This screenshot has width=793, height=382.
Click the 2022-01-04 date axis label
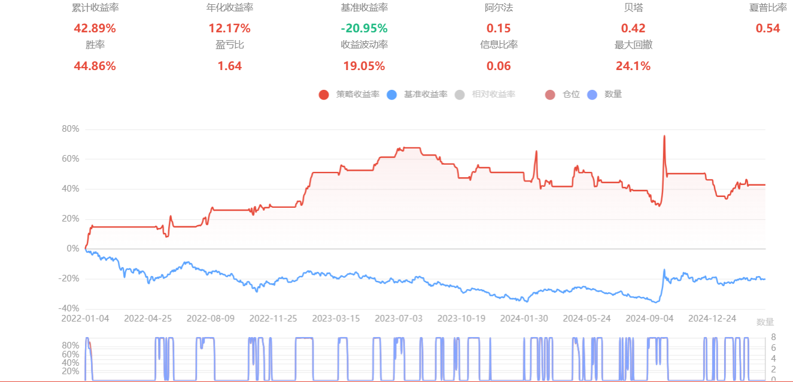(85, 318)
